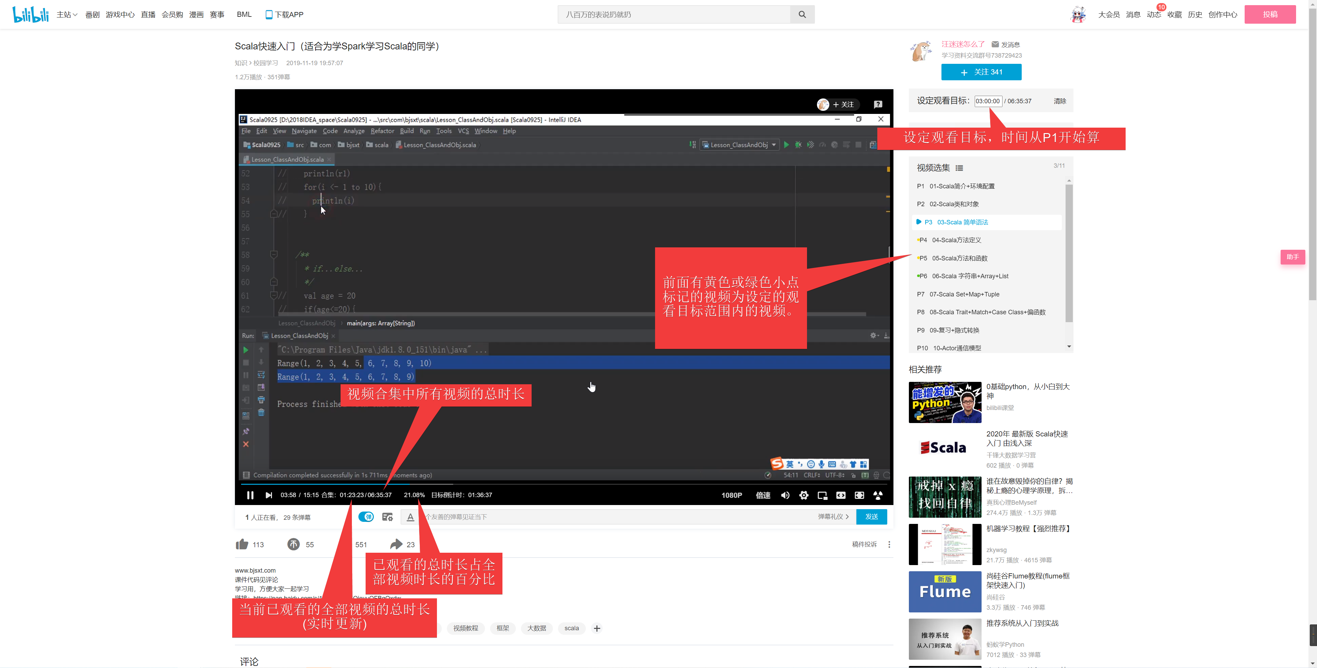Click the 关注 341 follow button
The height and width of the screenshot is (668, 1317).
(x=981, y=72)
